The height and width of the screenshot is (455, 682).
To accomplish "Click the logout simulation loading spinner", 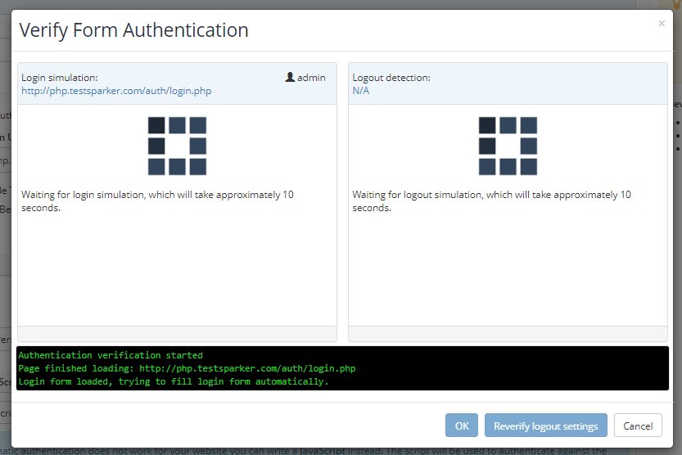I will [508, 146].
